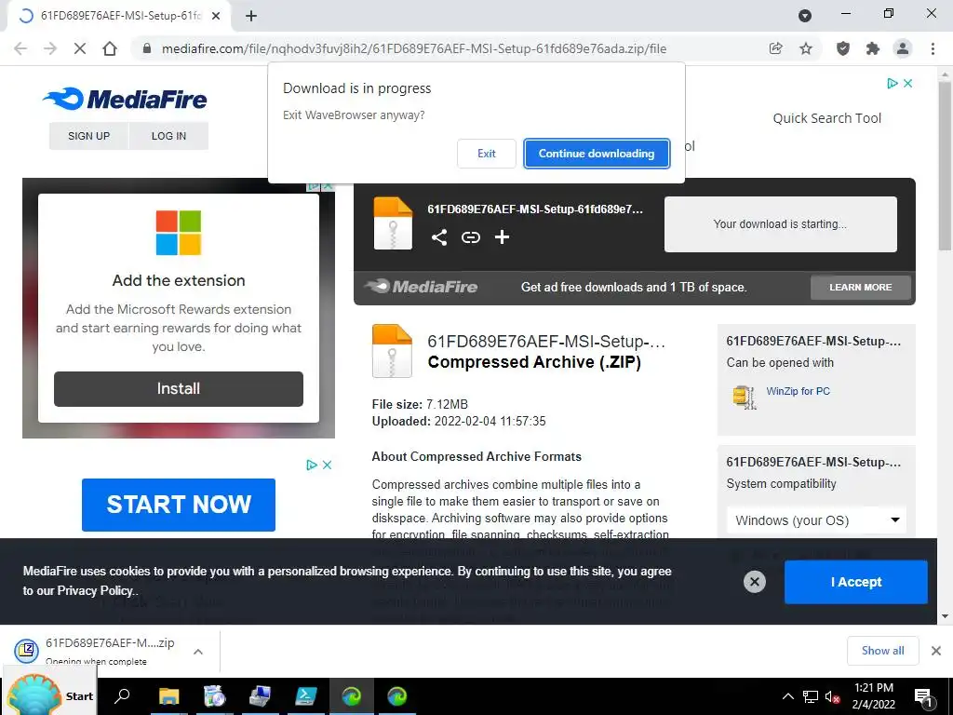Close the START NOW ad
Image resolution: width=953 pixels, height=715 pixels.
[327, 465]
